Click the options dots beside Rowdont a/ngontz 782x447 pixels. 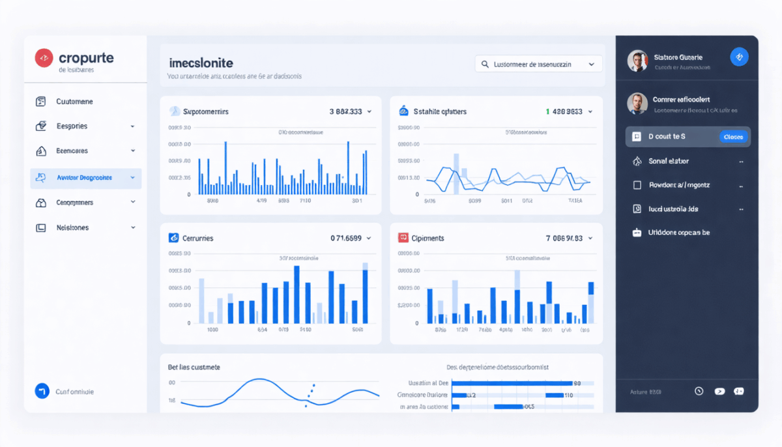point(741,186)
